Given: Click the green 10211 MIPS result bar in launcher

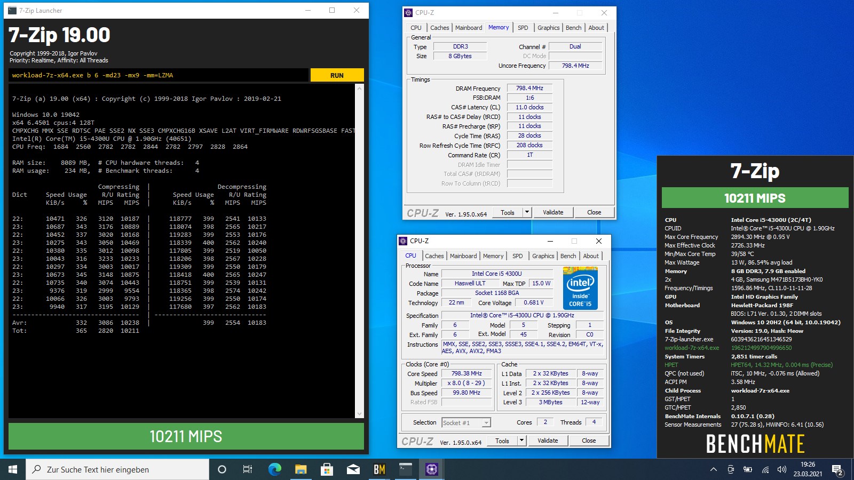Looking at the screenshot, I should pyautogui.click(x=186, y=436).
